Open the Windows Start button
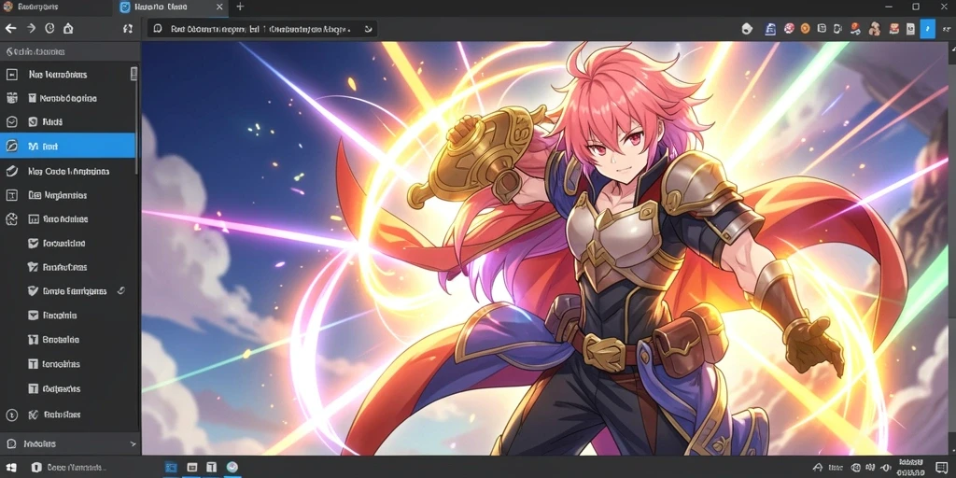The width and height of the screenshot is (956, 478). pyautogui.click(x=11, y=468)
